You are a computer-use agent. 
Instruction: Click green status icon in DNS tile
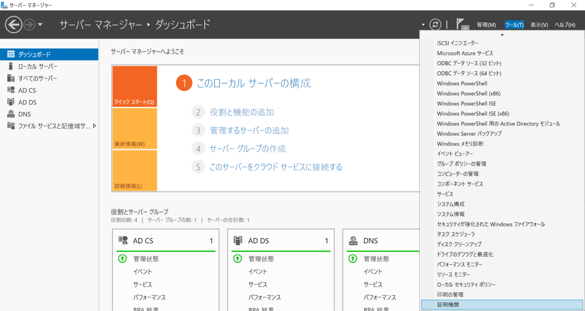(352, 259)
